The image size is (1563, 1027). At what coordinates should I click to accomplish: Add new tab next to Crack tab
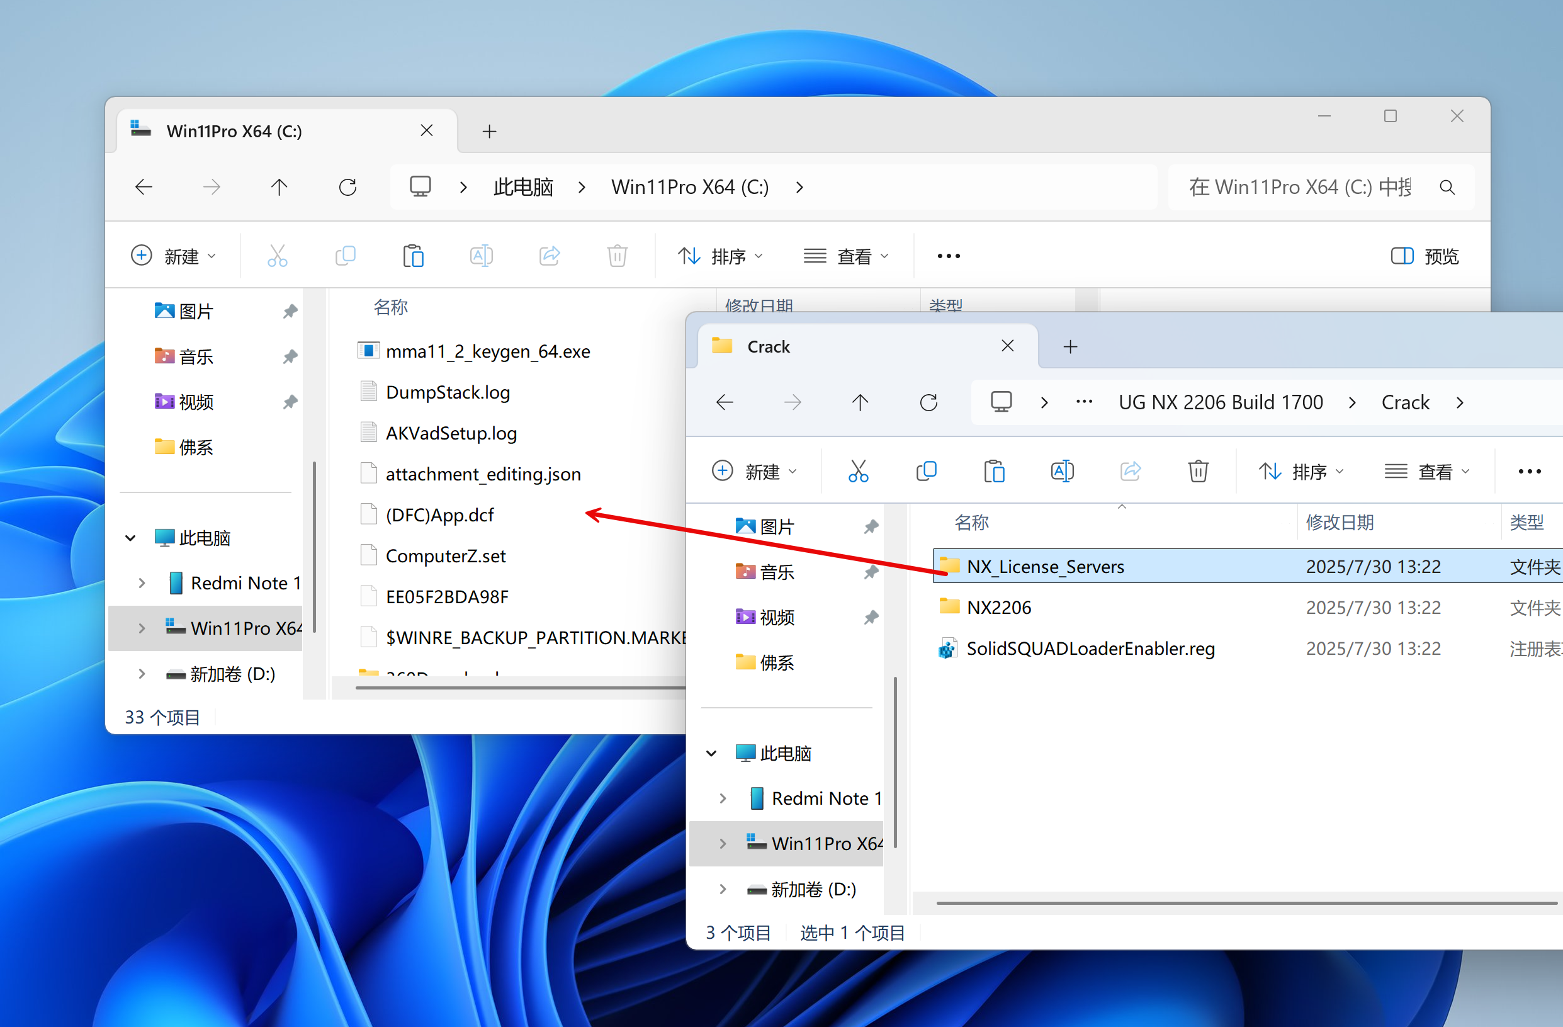1069,346
